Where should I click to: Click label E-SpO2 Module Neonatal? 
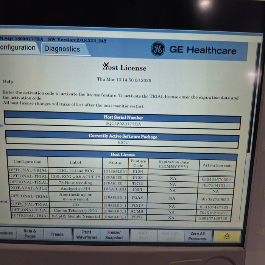coord(76,216)
